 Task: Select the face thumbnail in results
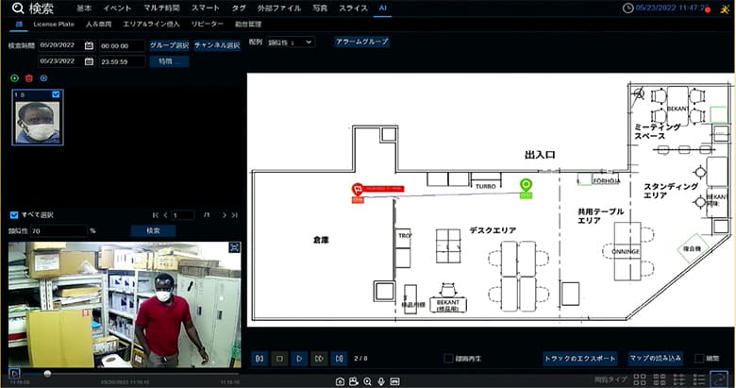[x=38, y=117]
